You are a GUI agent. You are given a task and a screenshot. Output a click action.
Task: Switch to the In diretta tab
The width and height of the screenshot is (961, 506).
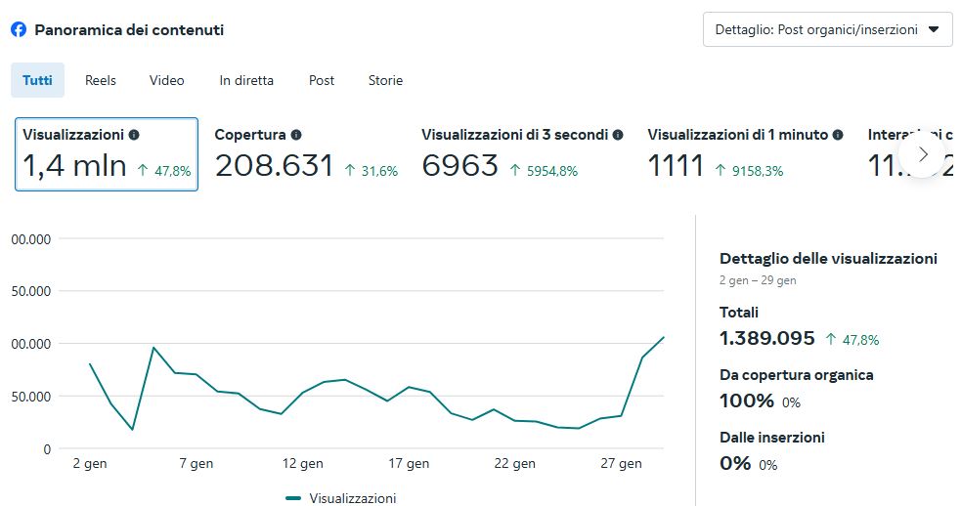click(246, 80)
